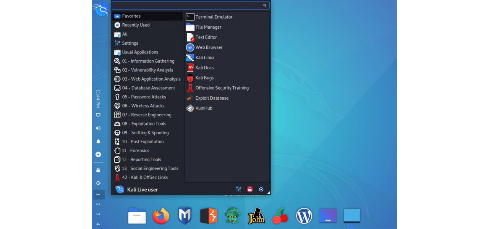Open the file manager dock icon
Image resolution: width=489 pixels, height=229 pixels.
(x=137, y=216)
